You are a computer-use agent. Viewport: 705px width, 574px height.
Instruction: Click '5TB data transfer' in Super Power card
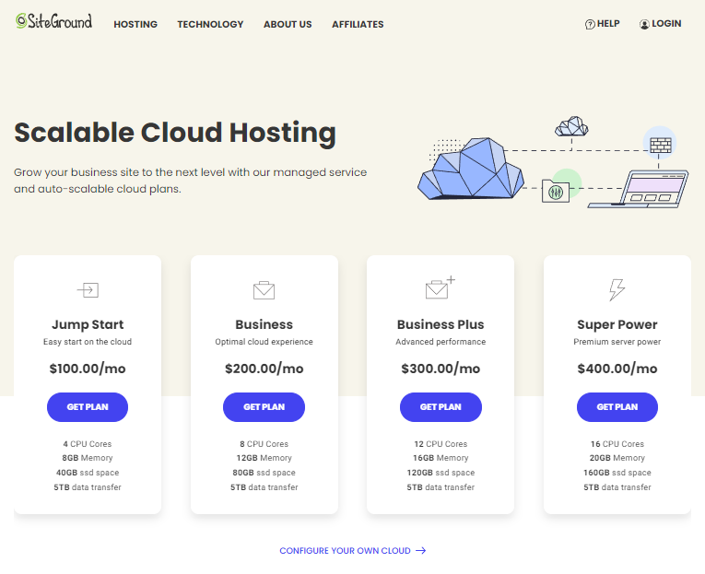(617, 487)
